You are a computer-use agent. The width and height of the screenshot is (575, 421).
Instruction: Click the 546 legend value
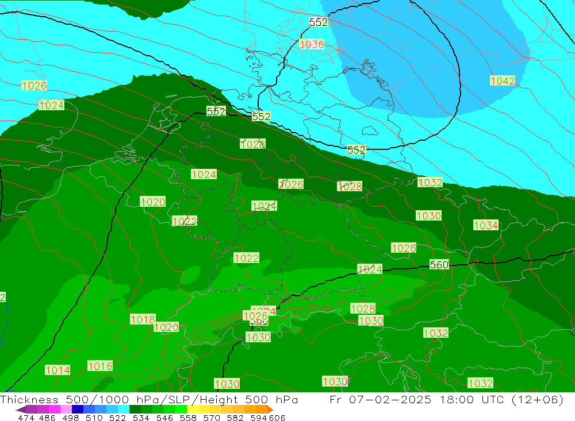click(164, 418)
